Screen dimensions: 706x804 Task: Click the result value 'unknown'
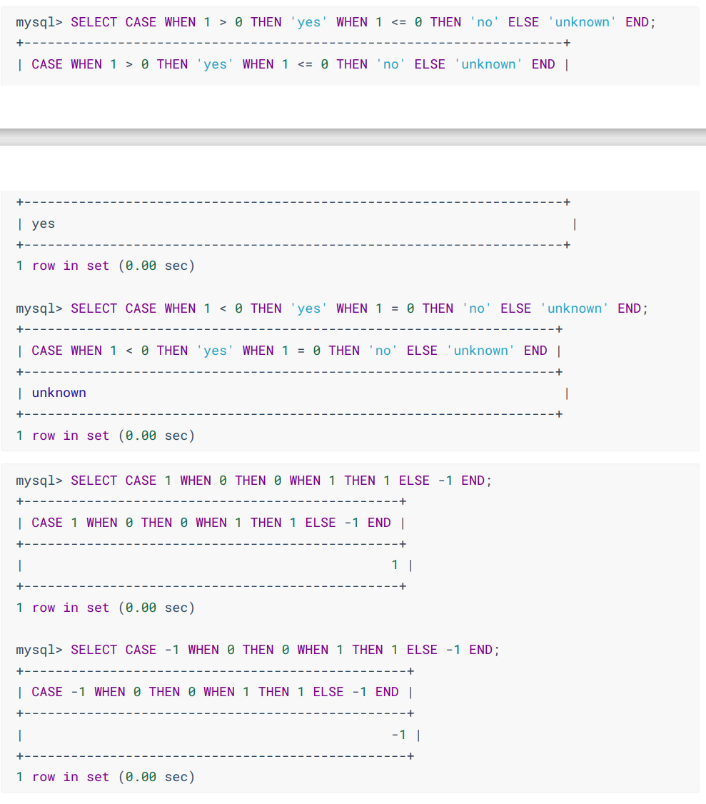pyautogui.click(x=59, y=393)
